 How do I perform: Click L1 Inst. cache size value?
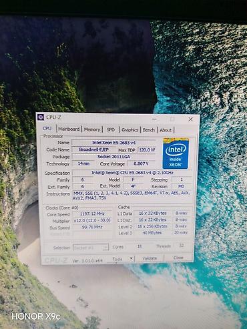click(153, 220)
